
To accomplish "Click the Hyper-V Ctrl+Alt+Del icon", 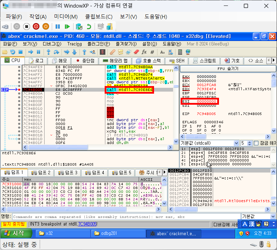I will [5, 27].
